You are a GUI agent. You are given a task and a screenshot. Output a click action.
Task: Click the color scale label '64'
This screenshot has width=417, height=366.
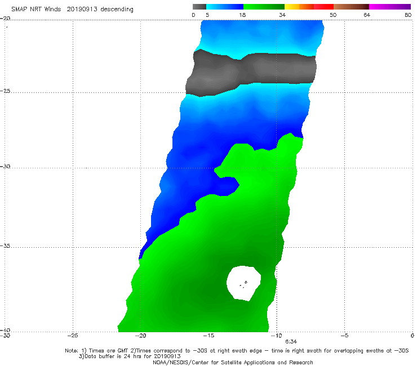[x=367, y=15]
